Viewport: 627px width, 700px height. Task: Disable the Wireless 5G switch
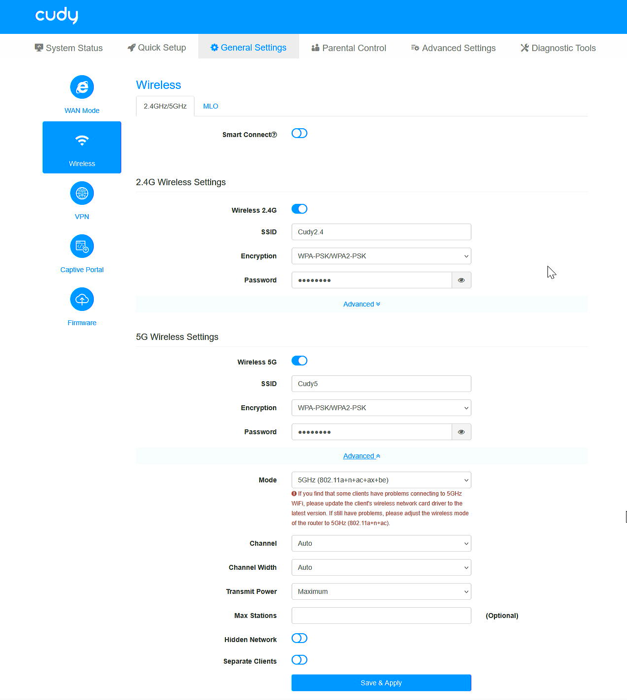pyautogui.click(x=300, y=361)
